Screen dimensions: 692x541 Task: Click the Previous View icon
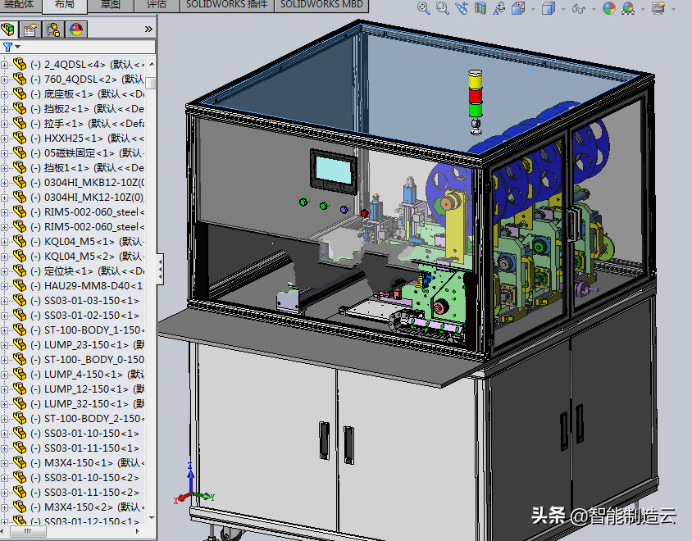click(x=462, y=8)
